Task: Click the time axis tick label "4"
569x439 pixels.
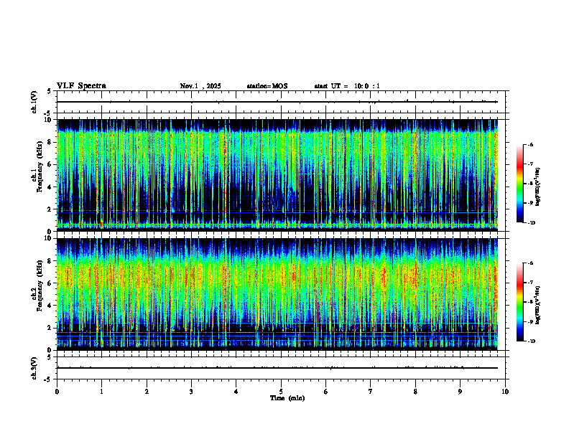Action: click(236, 392)
